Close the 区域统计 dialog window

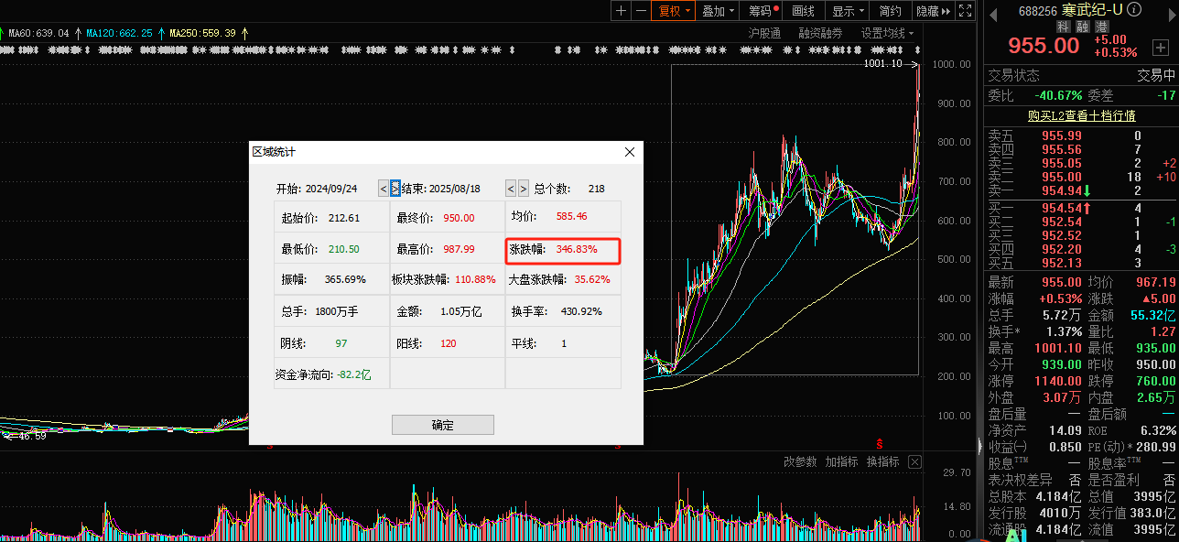coord(629,152)
